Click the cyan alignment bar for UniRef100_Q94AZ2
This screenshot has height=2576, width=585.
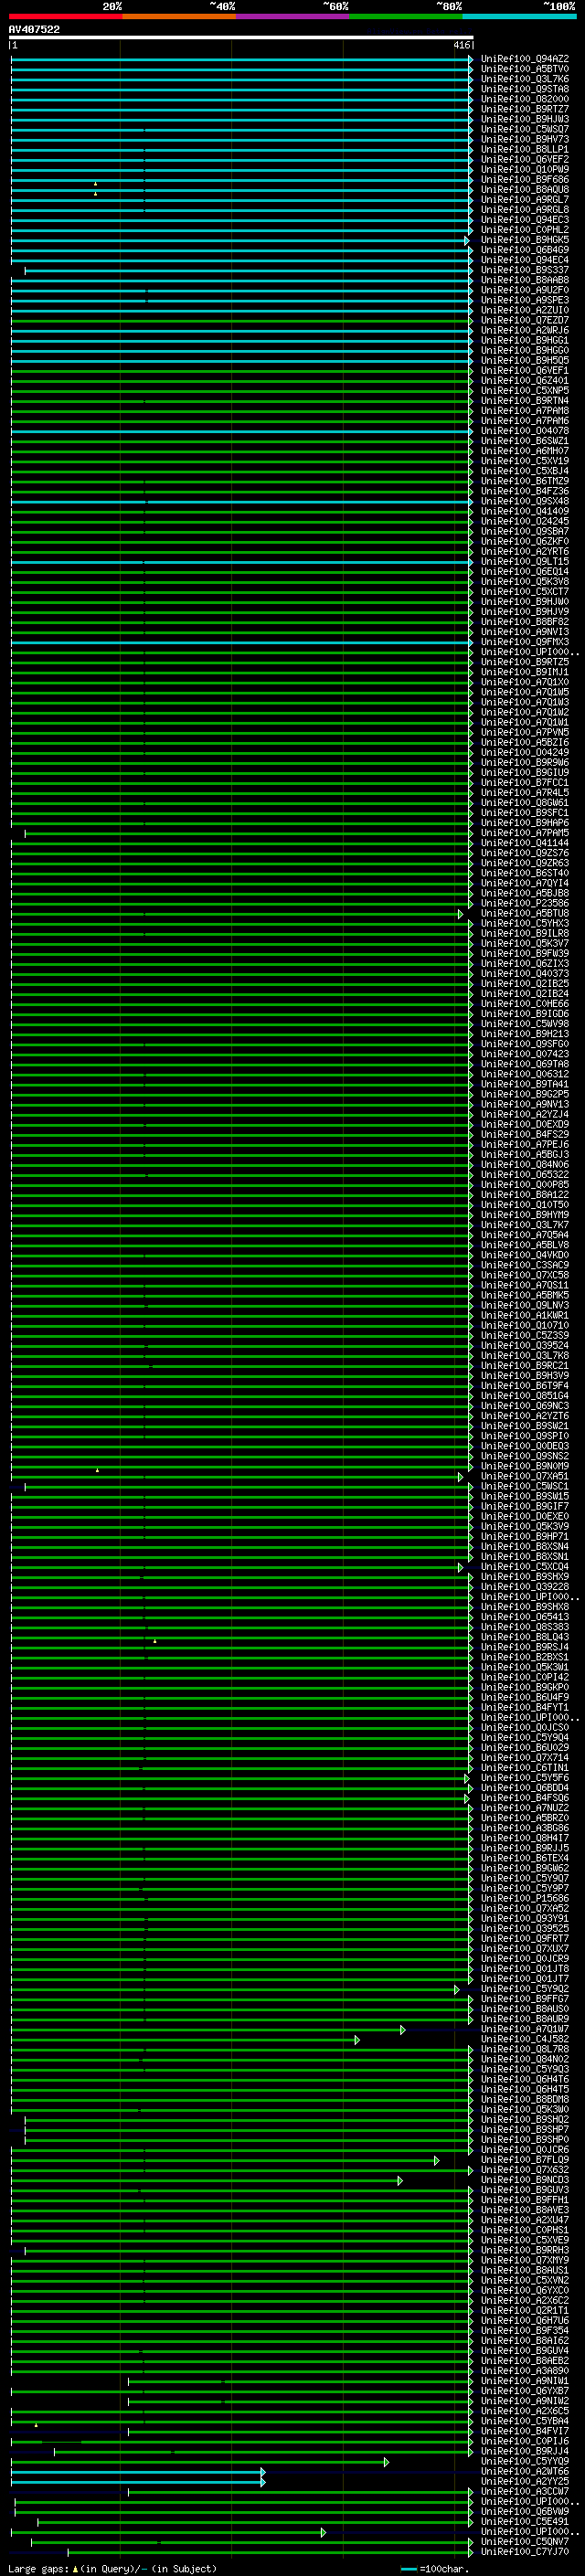(x=241, y=60)
